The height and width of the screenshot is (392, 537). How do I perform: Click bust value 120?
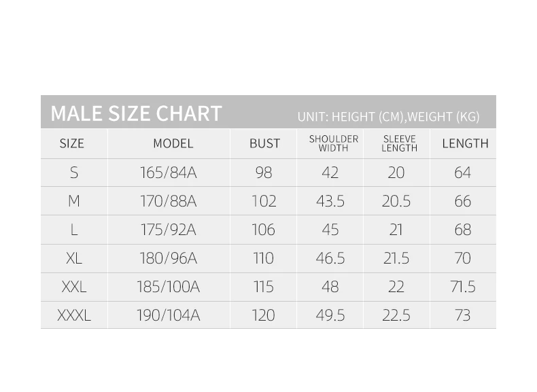pos(263,315)
